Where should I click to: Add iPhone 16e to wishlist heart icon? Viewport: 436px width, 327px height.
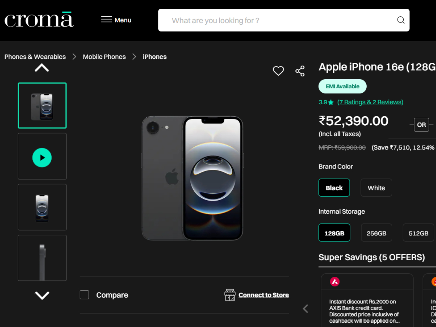(278, 71)
